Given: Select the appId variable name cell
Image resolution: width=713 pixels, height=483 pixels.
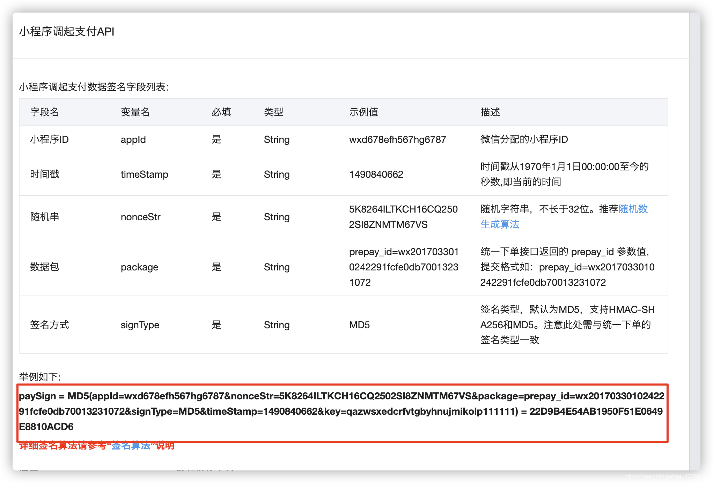Looking at the screenshot, I should [x=133, y=140].
